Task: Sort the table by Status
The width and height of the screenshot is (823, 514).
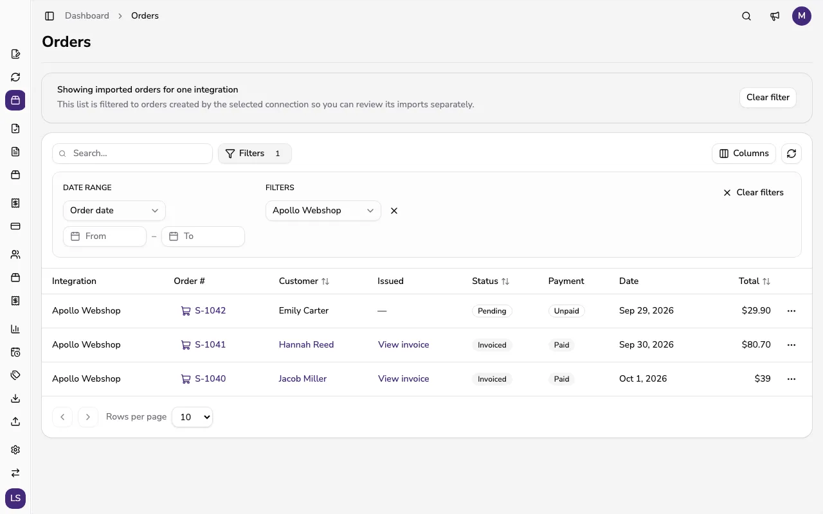Action: pos(491,281)
